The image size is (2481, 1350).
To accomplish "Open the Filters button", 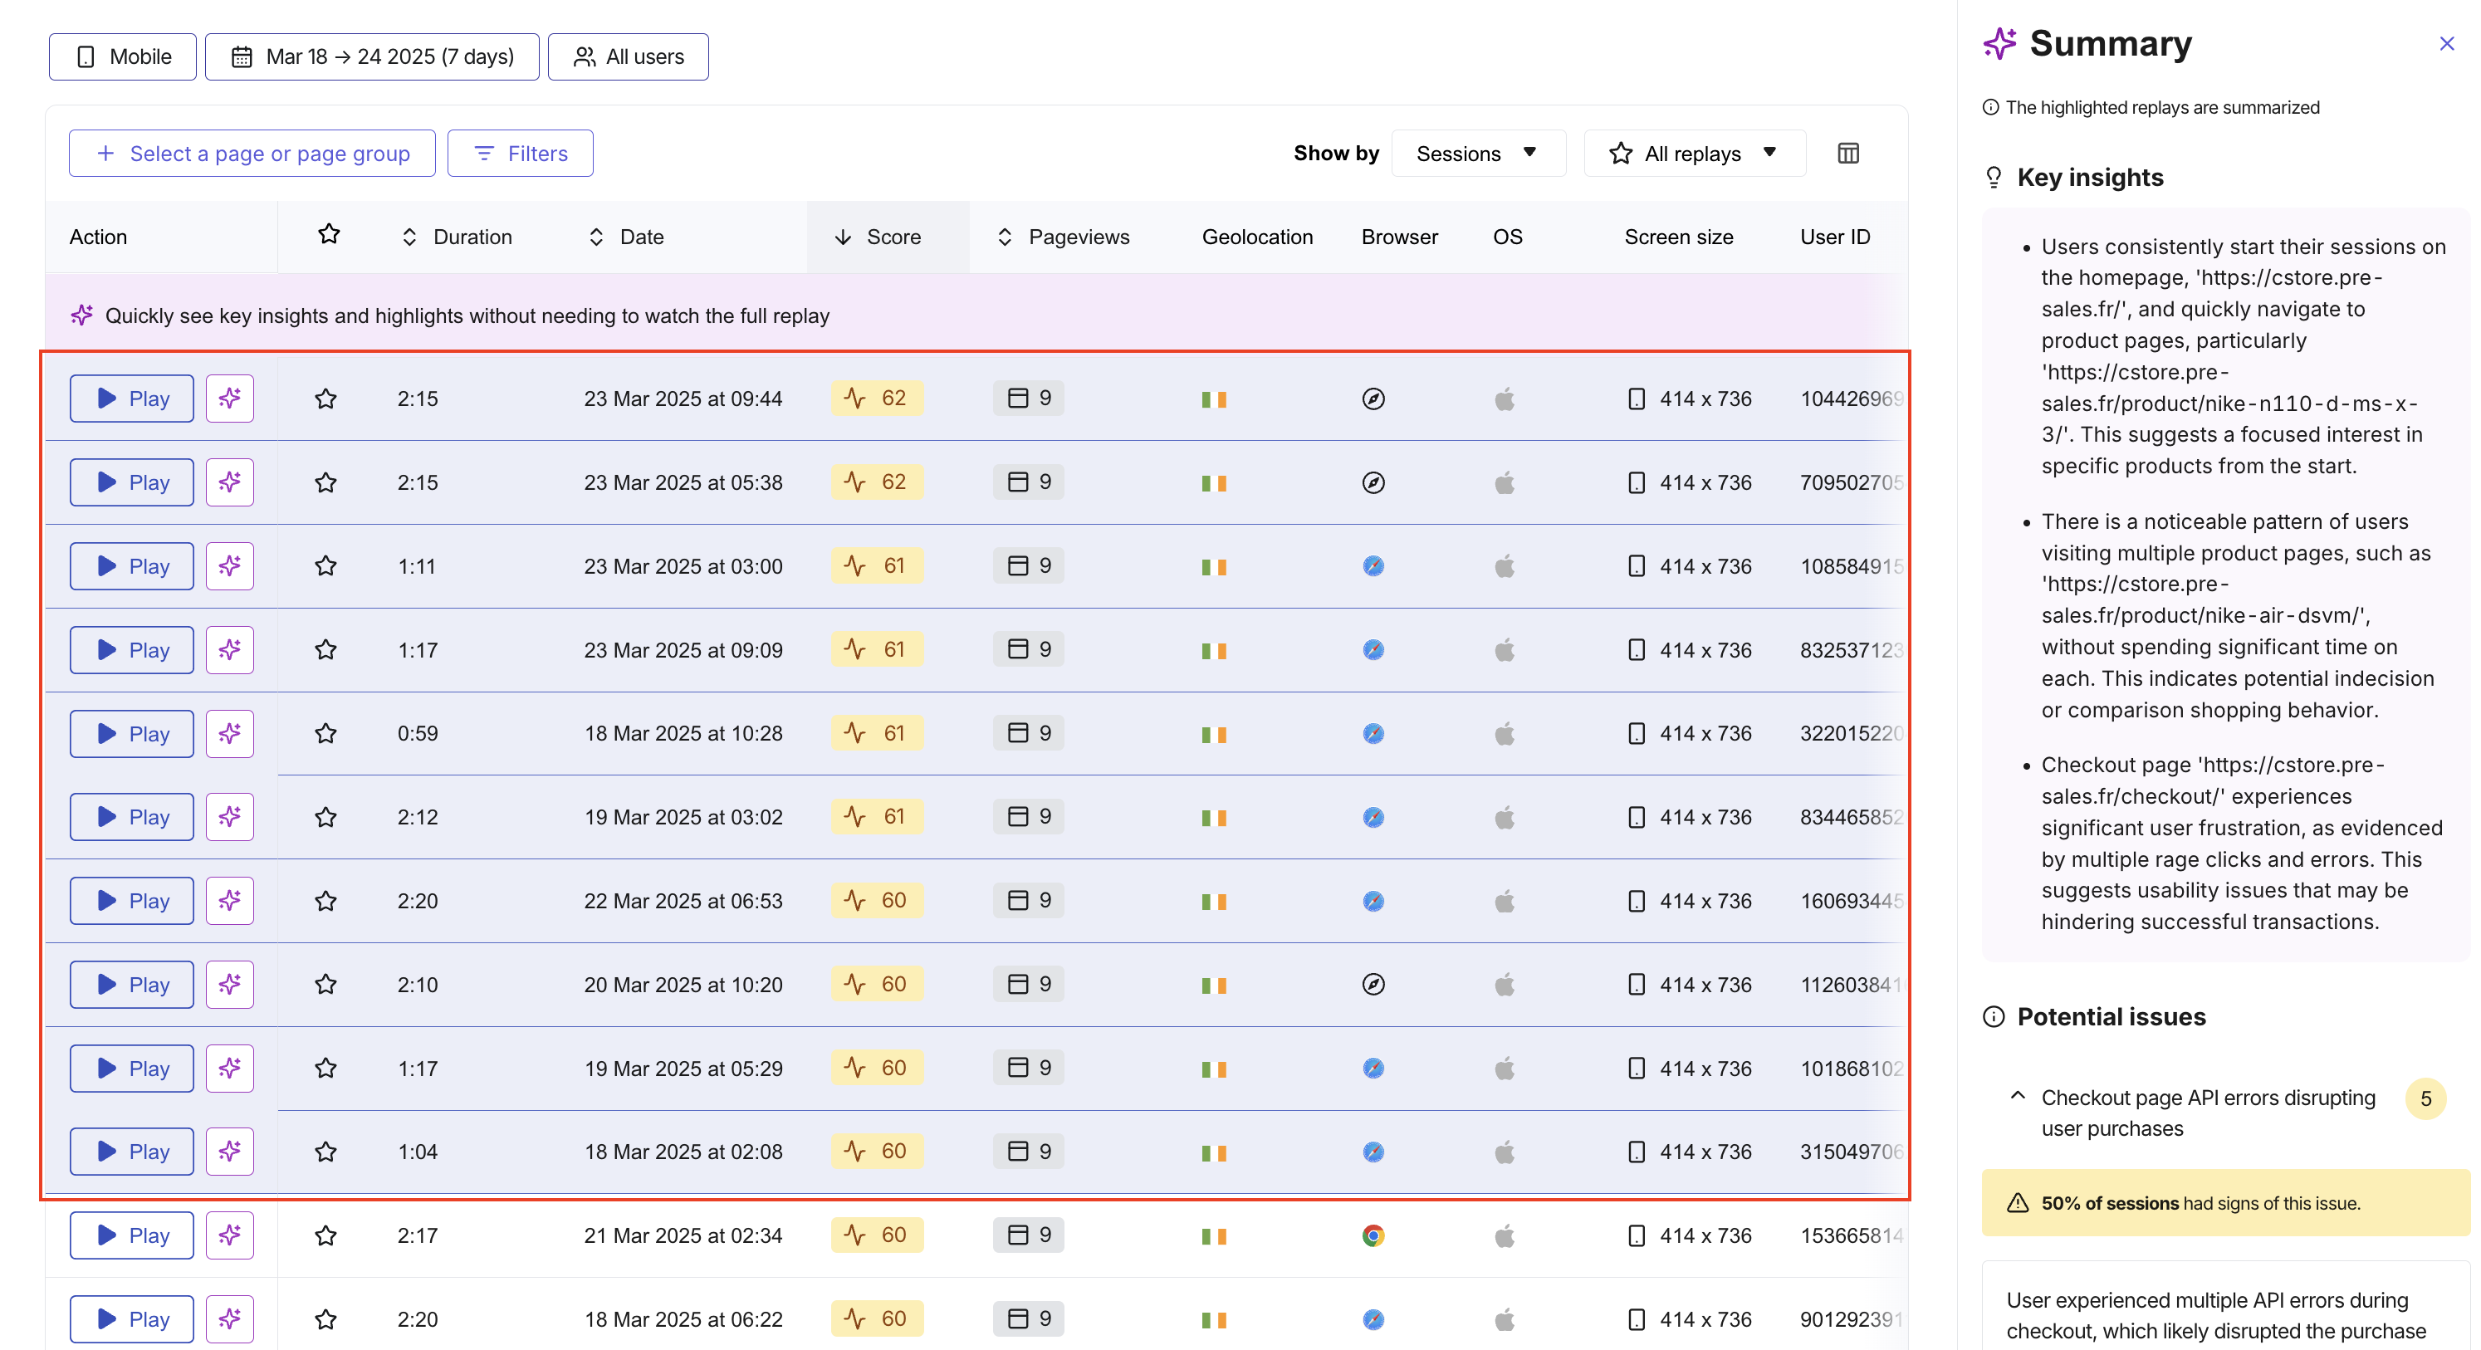I will pyautogui.click(x=520, y=153).
